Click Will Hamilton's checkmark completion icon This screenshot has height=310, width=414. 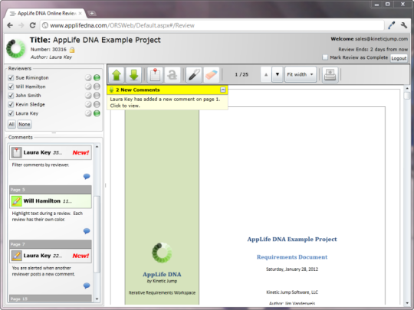(x=88, y=86)
